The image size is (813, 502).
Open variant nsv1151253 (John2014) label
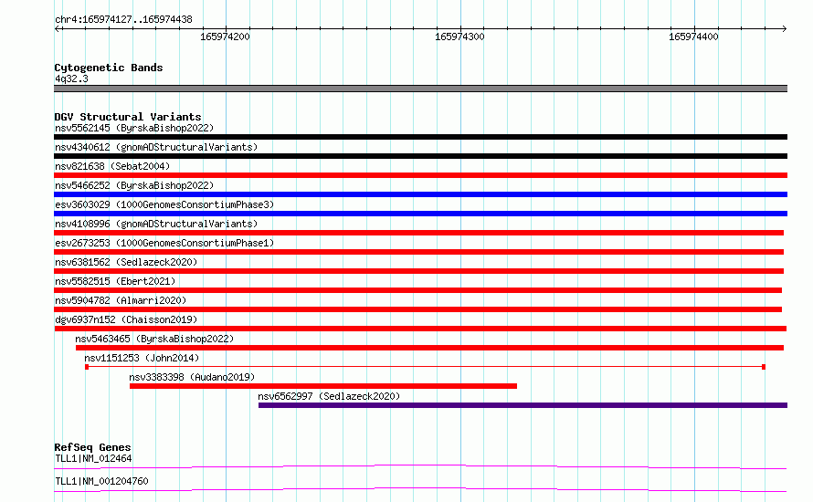click(142, 358)
